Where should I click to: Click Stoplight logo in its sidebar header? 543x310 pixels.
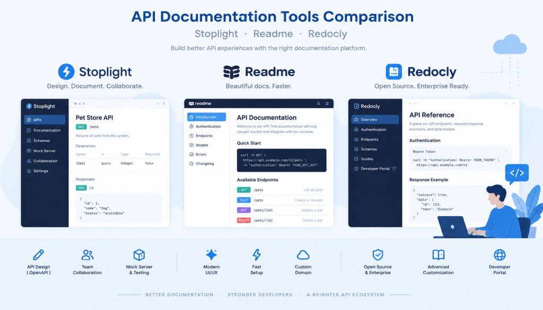pos(40,106)
